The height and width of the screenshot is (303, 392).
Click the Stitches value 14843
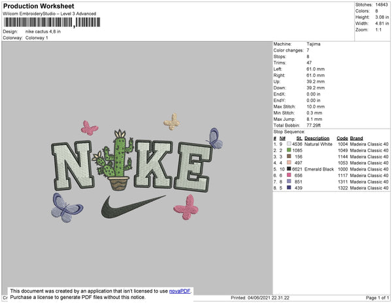tap(382, 5)
